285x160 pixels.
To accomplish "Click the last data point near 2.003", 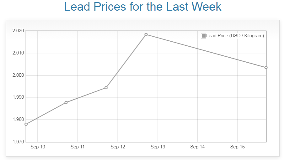I will coord(266,68).
